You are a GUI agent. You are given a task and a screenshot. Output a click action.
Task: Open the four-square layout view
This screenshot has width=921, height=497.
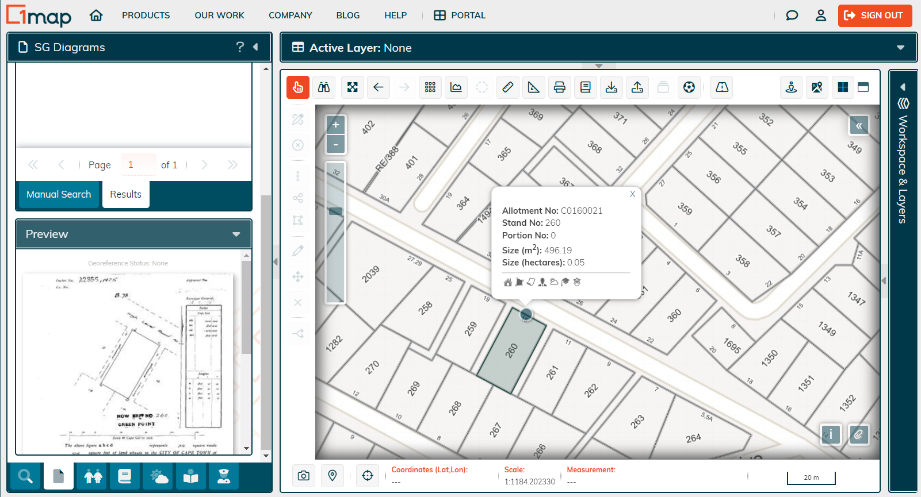point(843,87)
